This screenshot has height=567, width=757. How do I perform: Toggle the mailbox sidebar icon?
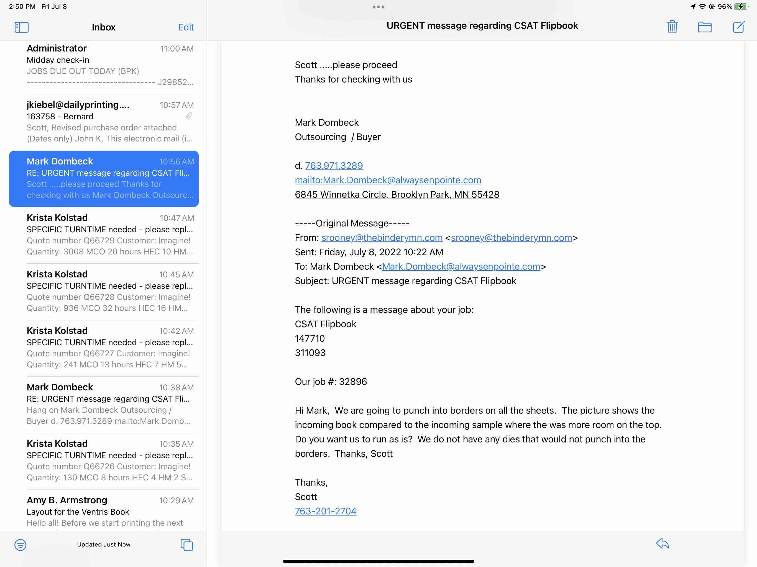[x=21, y=27]
